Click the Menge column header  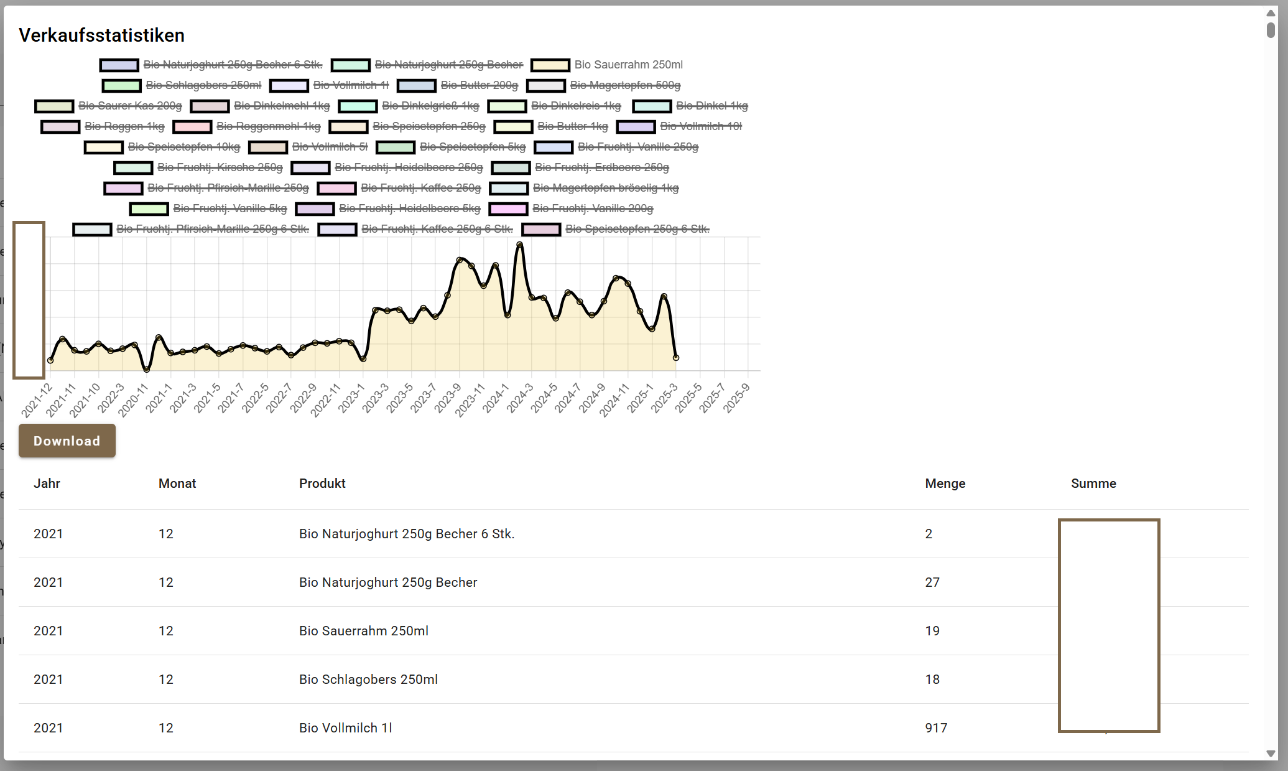945,484
